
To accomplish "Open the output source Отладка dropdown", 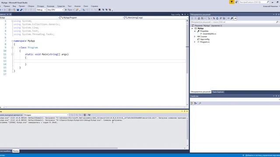I will click(46, 115).
